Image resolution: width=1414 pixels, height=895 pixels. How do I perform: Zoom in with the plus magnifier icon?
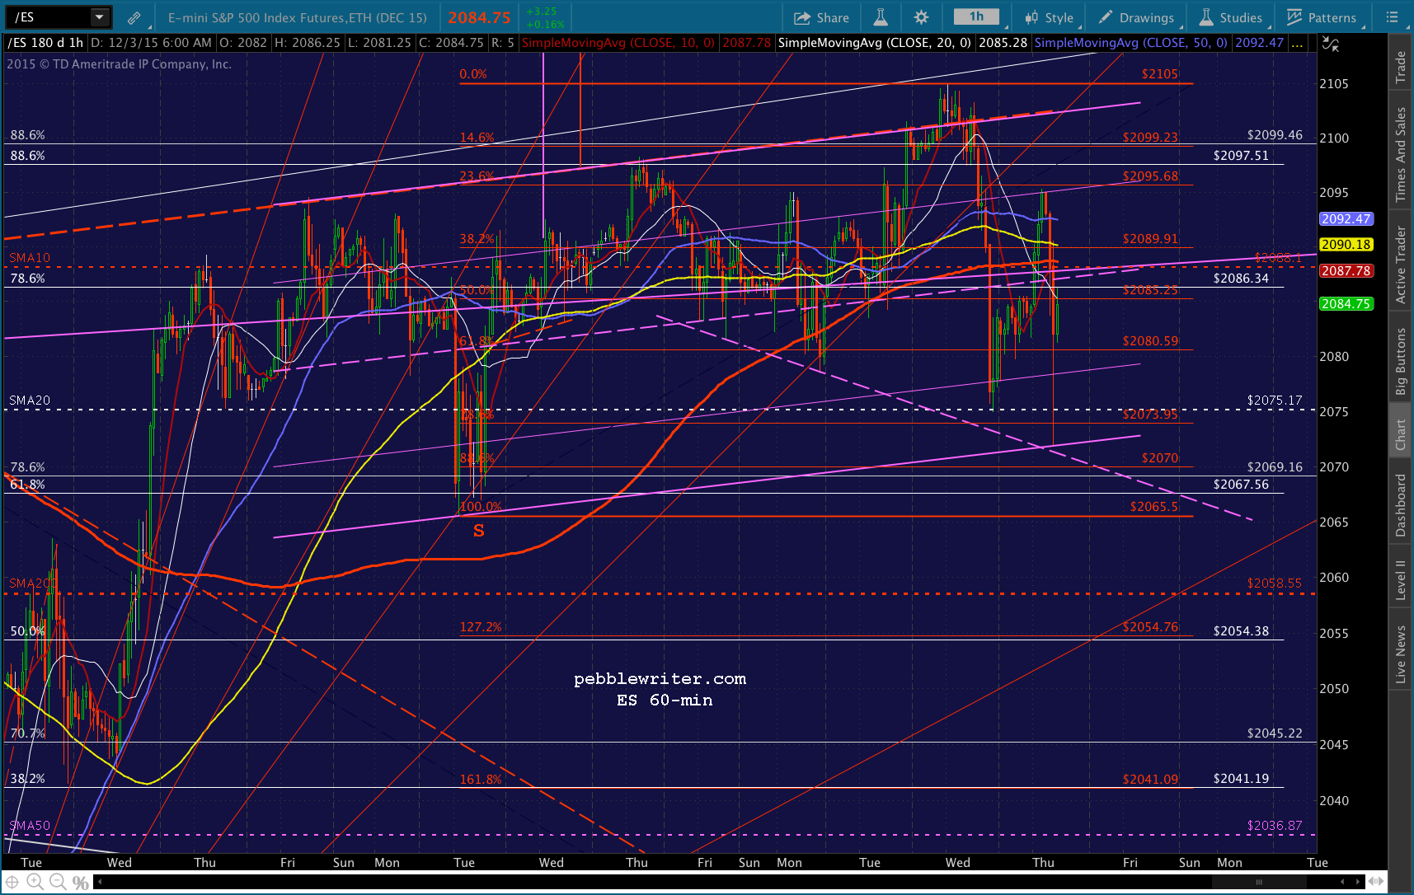[x=35, y=882]
